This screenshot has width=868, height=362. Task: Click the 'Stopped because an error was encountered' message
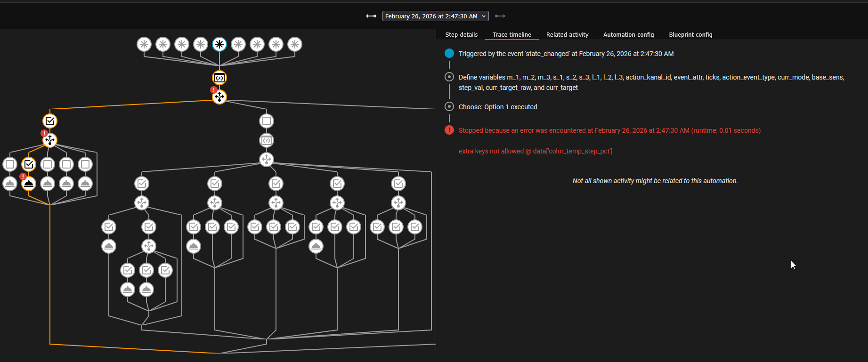(609, 130)
